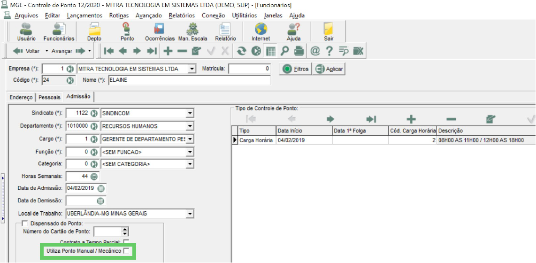Click calculator icon beside Horas Semanais
This screenshot has width=536, height=263.
(x=94, y=177)
